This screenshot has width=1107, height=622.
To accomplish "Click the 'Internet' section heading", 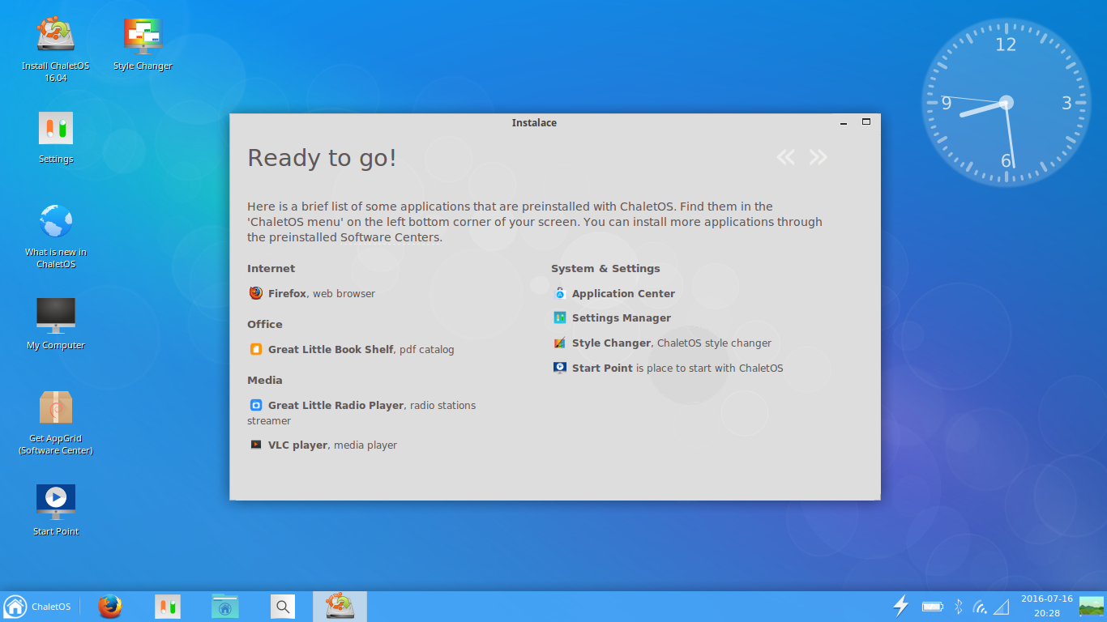I will (271, 268).
